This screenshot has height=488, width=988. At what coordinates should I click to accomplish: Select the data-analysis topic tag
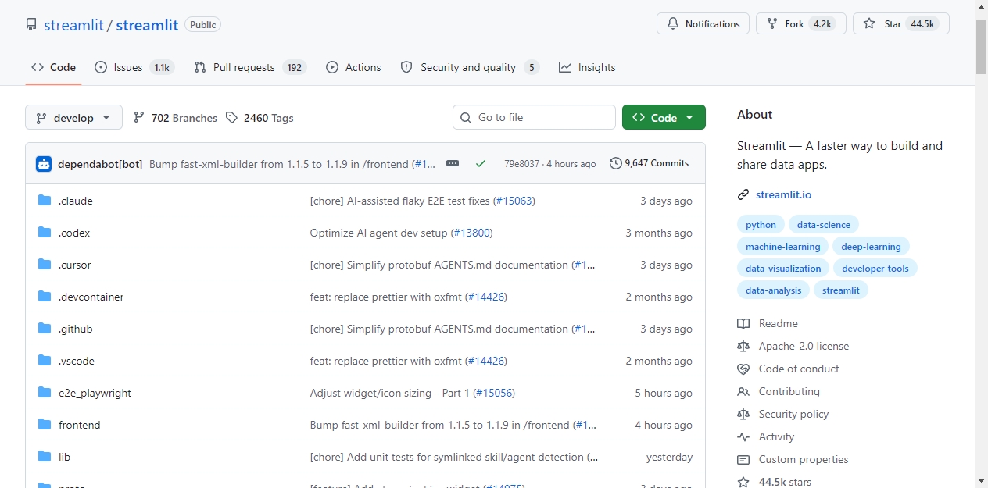click(773, 290)
